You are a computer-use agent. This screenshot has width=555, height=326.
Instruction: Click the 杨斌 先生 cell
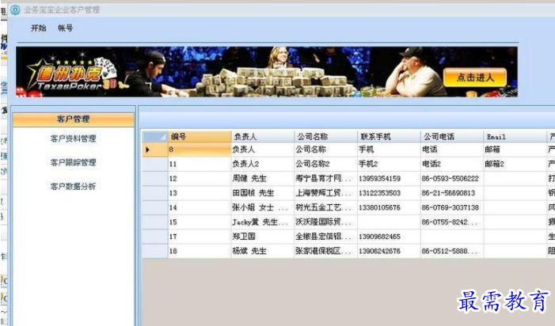263,251
